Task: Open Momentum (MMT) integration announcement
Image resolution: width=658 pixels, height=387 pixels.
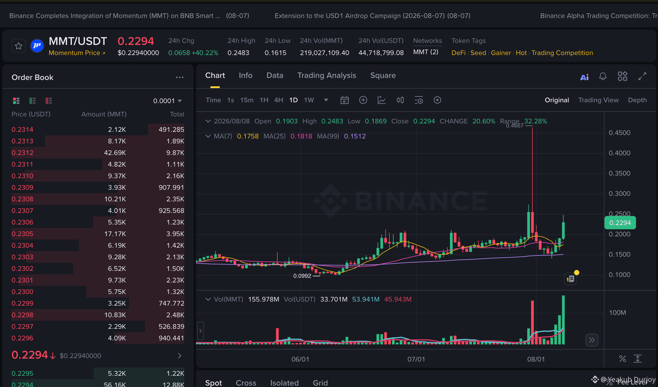Action: click(x=129, y=16)
